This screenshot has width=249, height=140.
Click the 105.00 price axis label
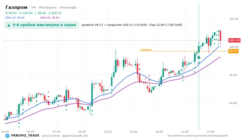[x=234, y=19]
